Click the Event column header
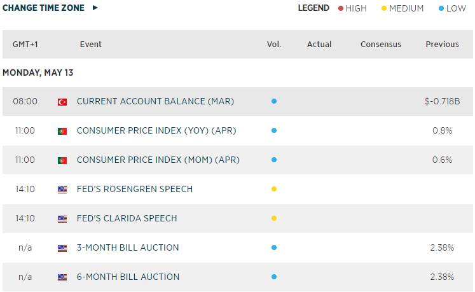Screen dimensions: 475x292 91,45
